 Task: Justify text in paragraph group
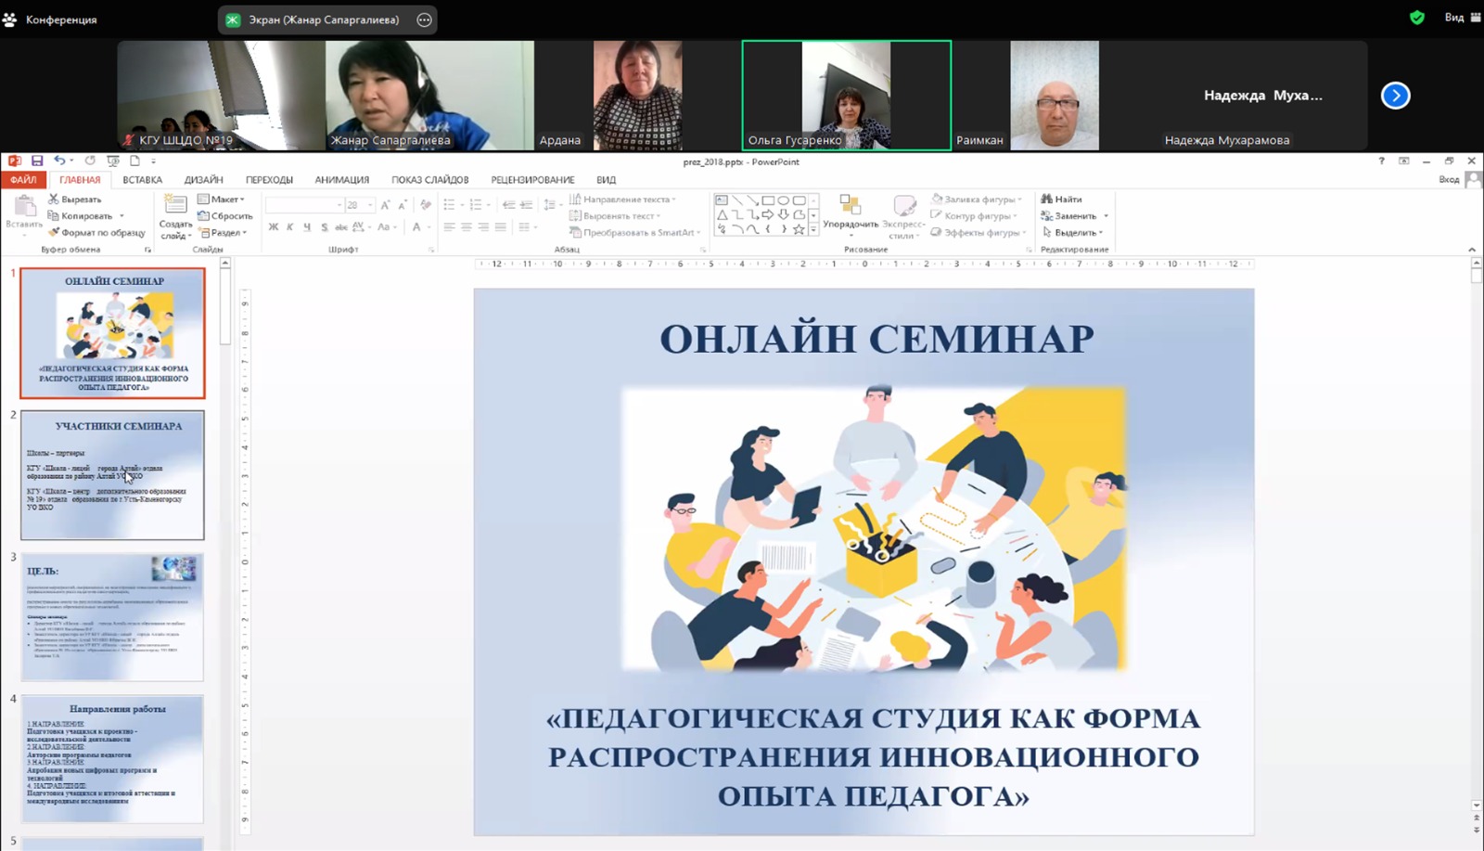501,226
